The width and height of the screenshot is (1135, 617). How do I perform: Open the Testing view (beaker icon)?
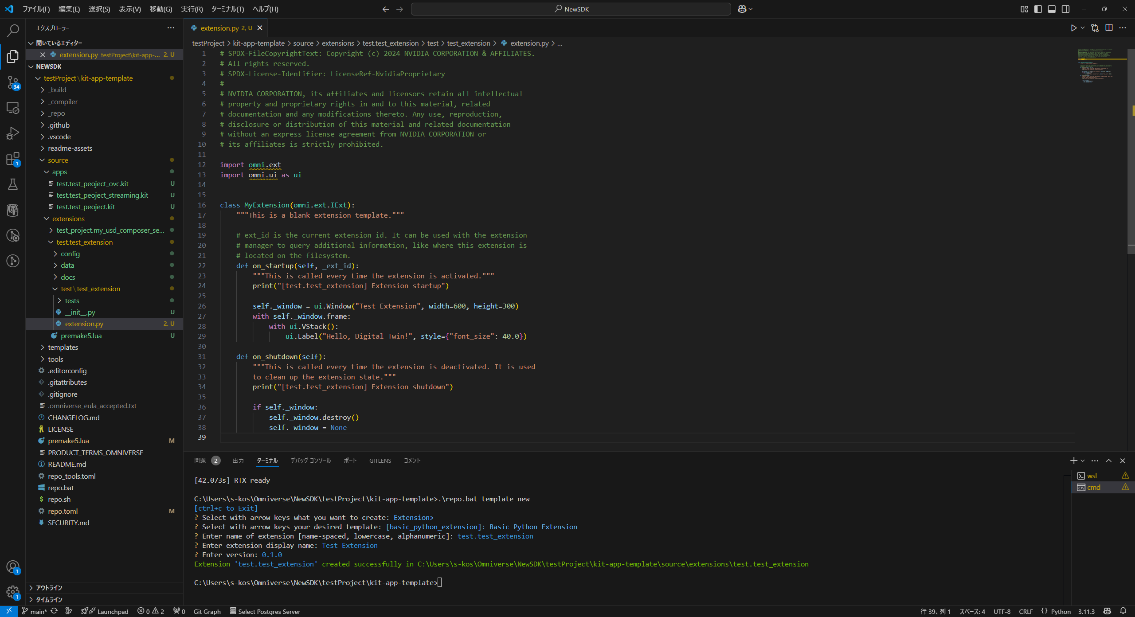pos(12,184)
